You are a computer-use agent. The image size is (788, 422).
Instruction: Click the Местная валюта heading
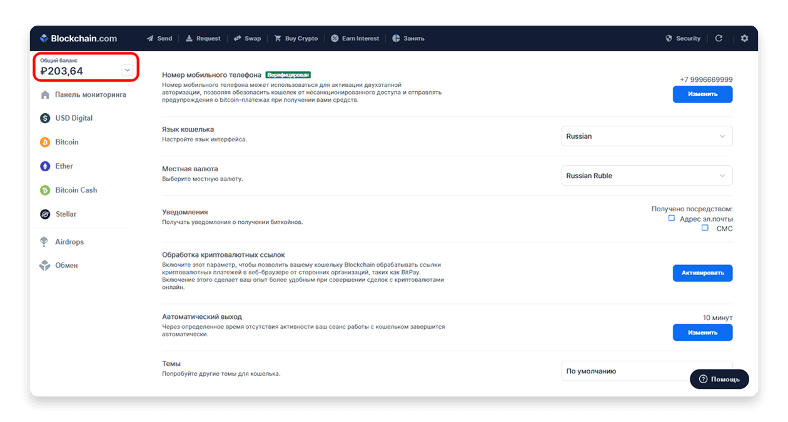[x=190, y=169]
